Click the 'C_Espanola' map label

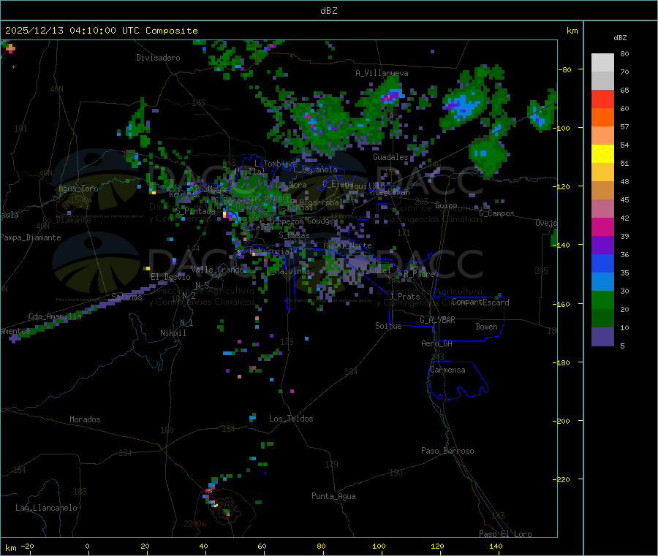click(315, 170)
